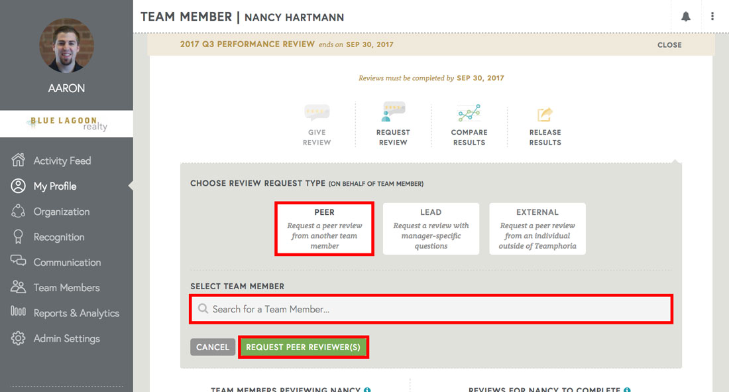Select the Lead review request type
Screen dimensions: 729x392
point(431,228)
